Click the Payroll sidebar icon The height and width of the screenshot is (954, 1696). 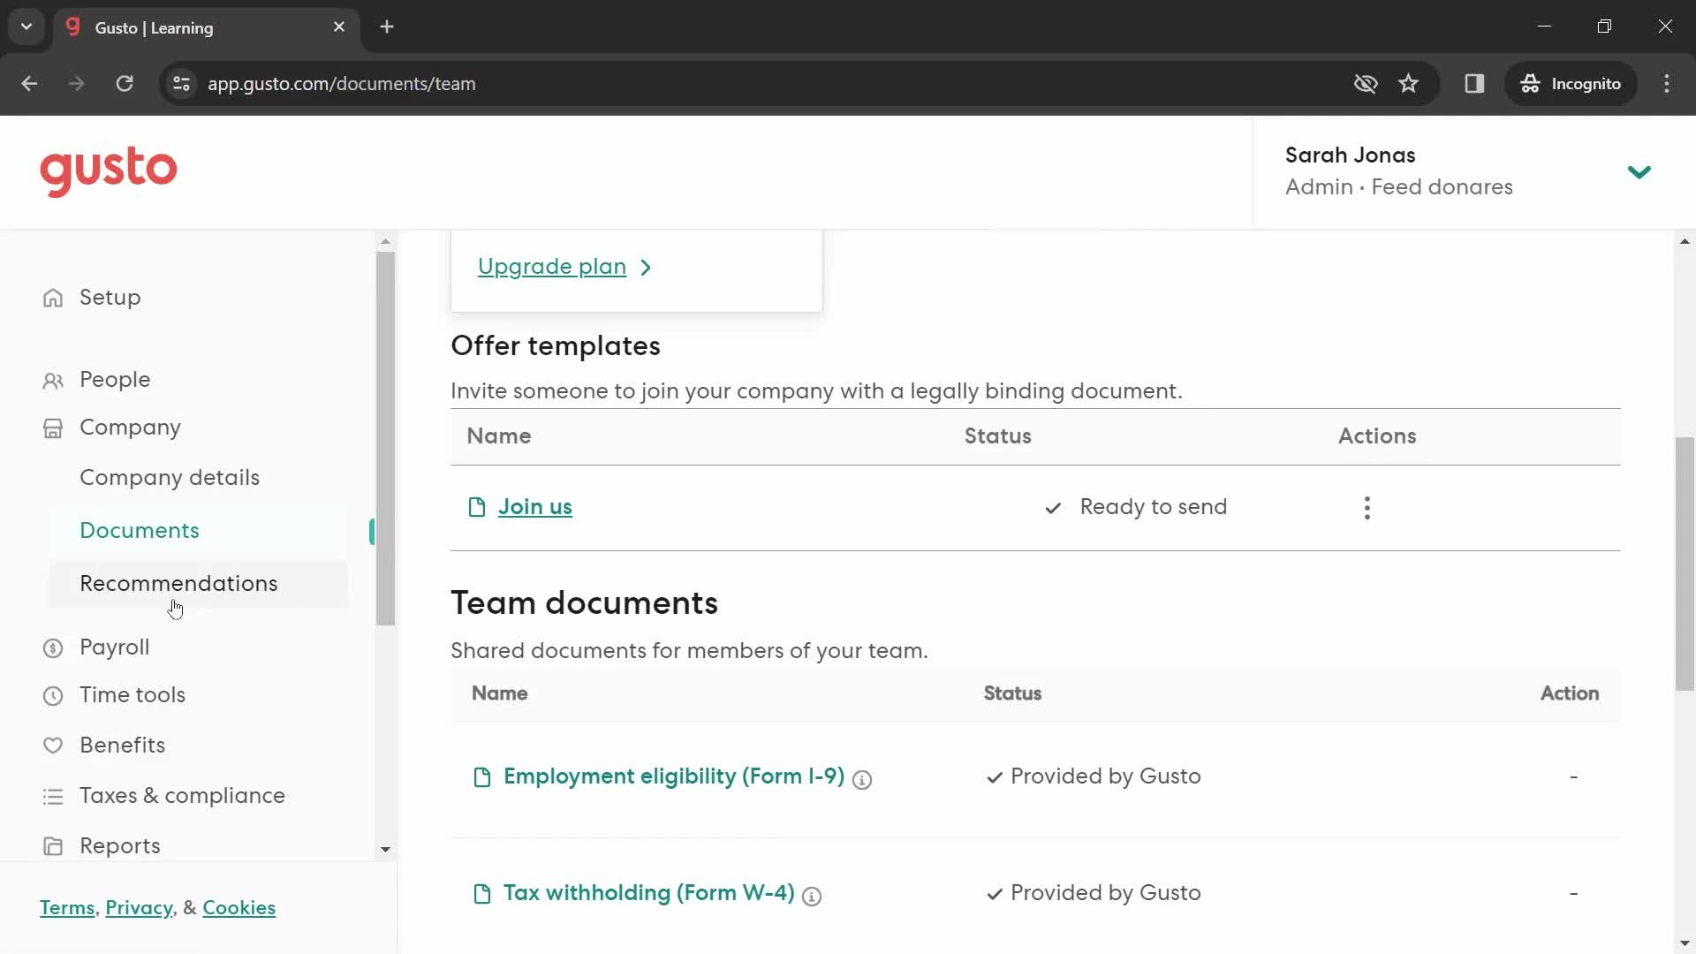tap(54, 647)
